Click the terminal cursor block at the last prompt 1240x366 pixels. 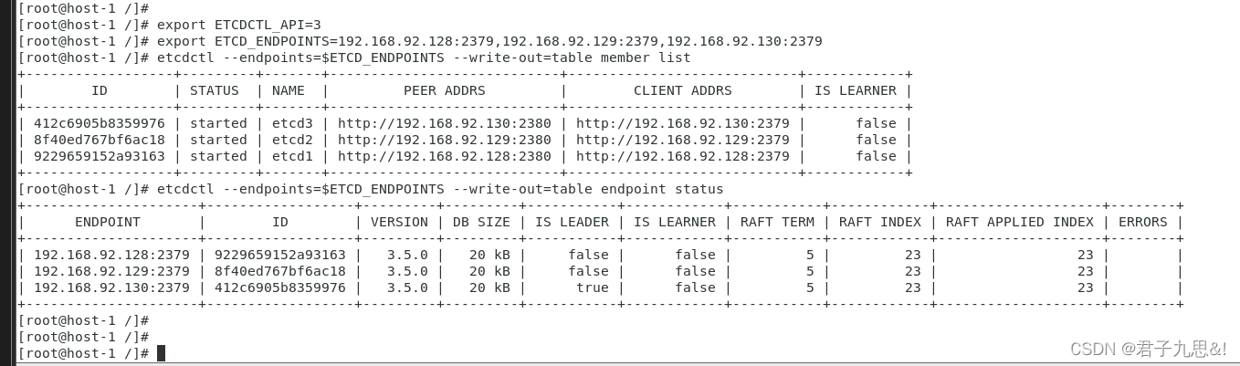(x=161, y=353)
